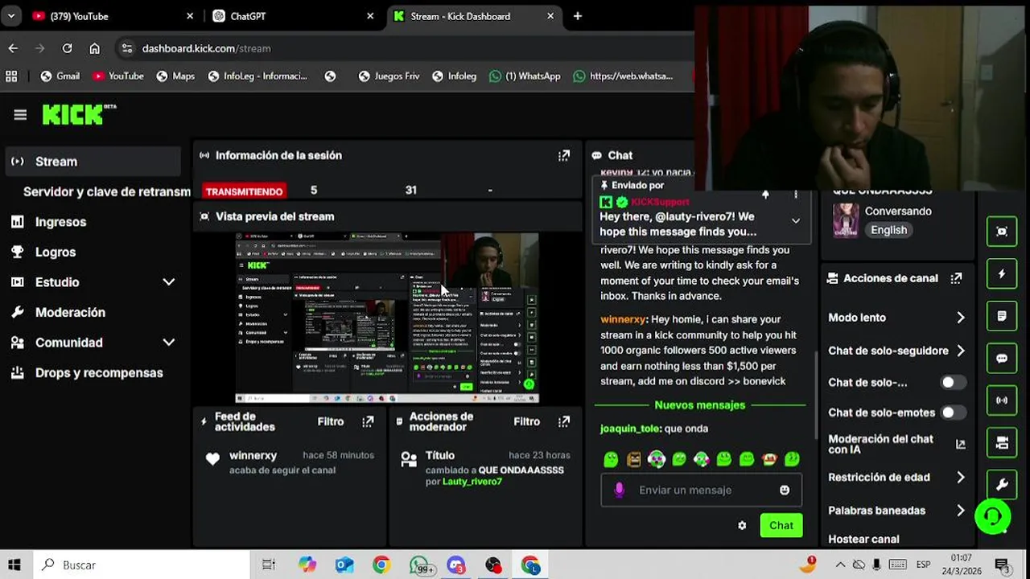1030x579 pixels.
Task: Go back in browser history
Action: pyautogui.click(x=13, y=48)
